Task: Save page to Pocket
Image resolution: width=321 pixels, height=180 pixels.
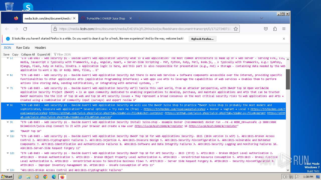Action: click(x=266, y=29)
